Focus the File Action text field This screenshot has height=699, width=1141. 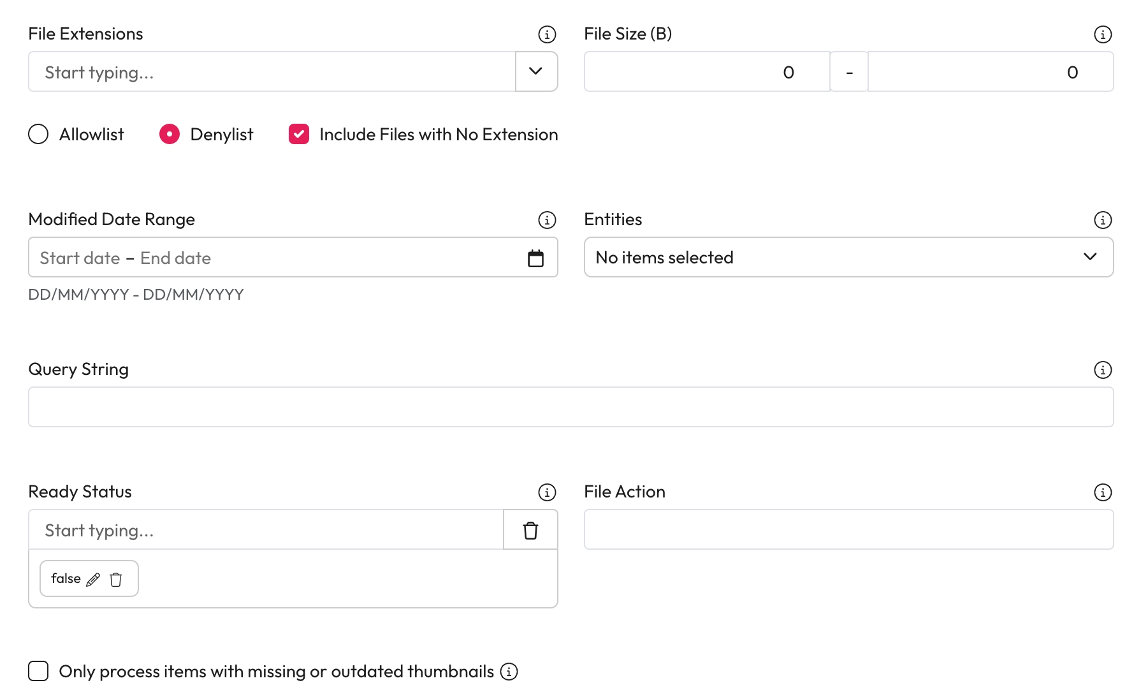tap(848, 529)
